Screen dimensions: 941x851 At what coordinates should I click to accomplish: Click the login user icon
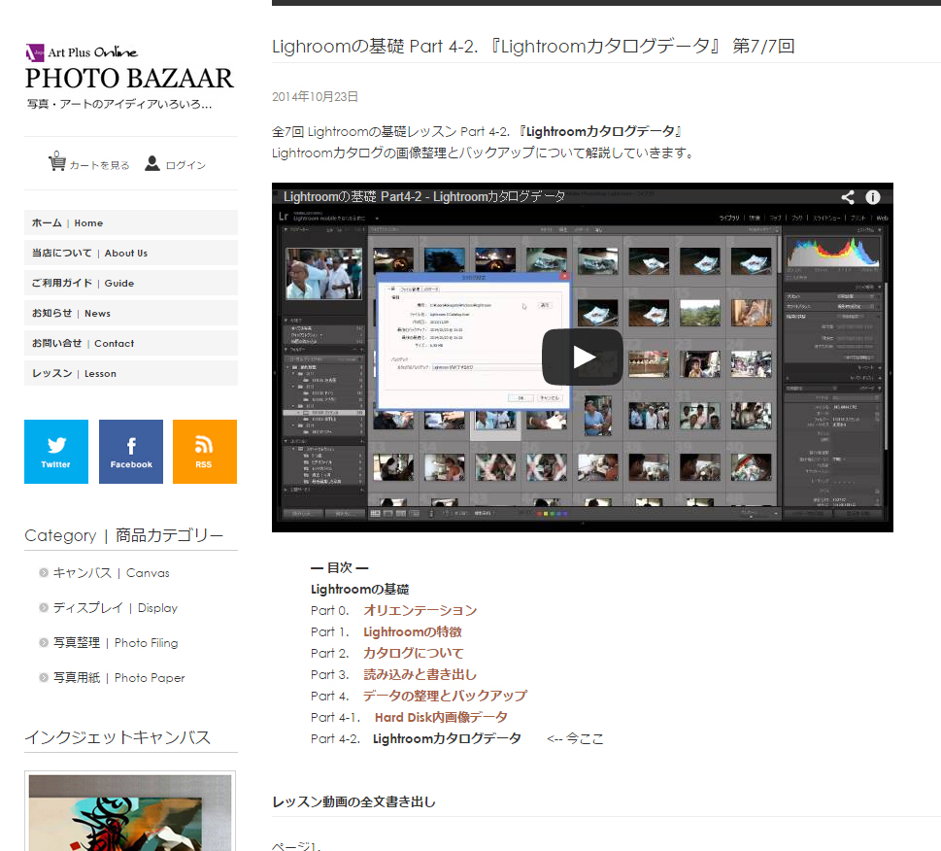click(152, 163)
